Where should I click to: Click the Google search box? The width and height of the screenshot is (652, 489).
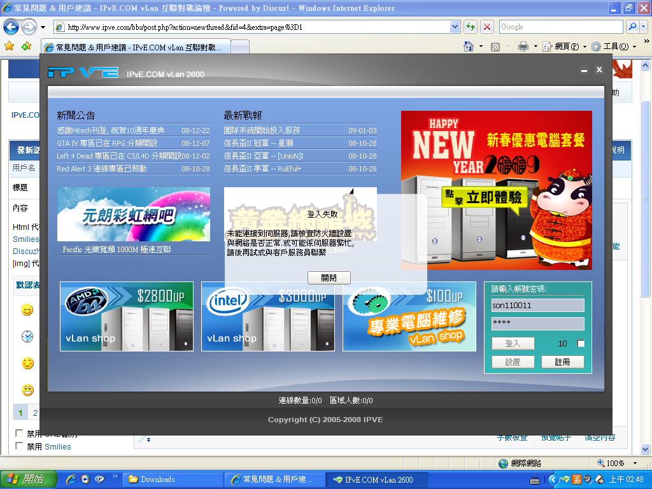(x=561, y=27)
